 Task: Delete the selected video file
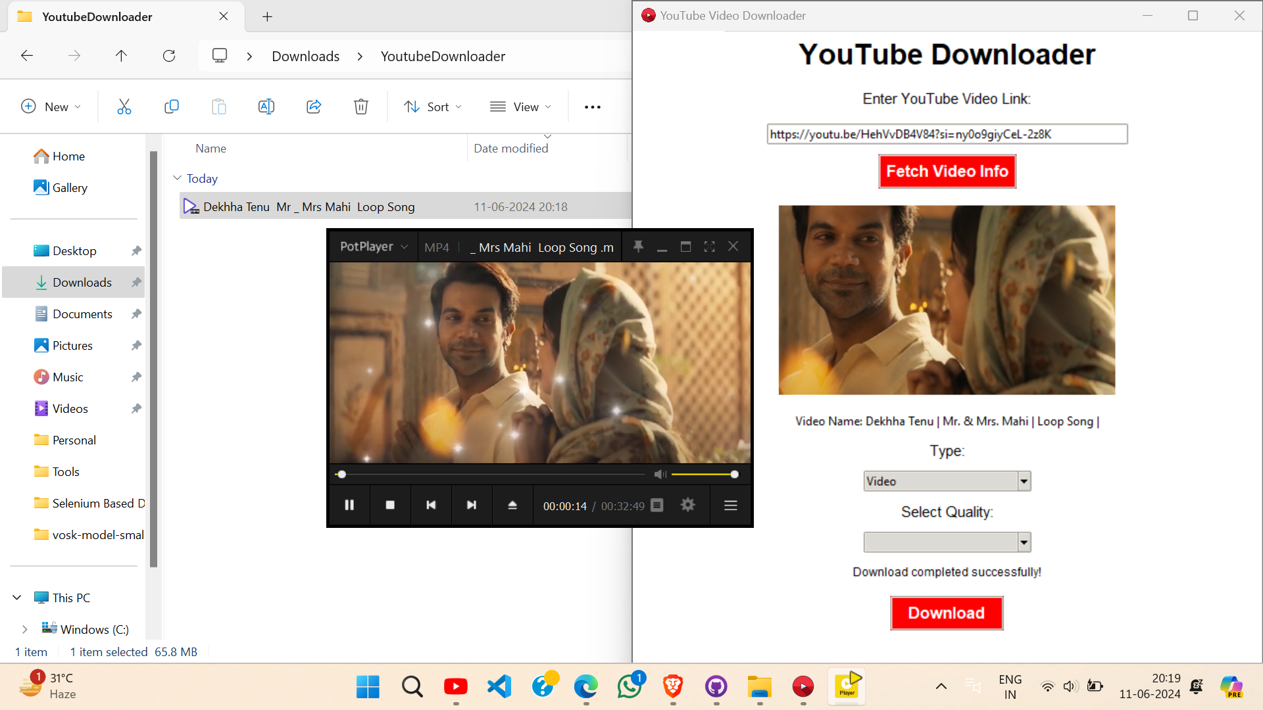(361, 106)
